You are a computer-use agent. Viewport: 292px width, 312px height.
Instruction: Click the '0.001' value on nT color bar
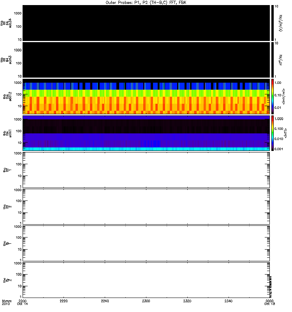[279, 149]
